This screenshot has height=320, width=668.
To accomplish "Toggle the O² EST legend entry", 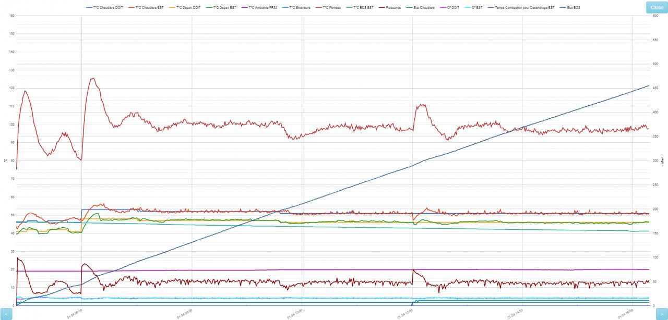I will (x=473, y=8).
